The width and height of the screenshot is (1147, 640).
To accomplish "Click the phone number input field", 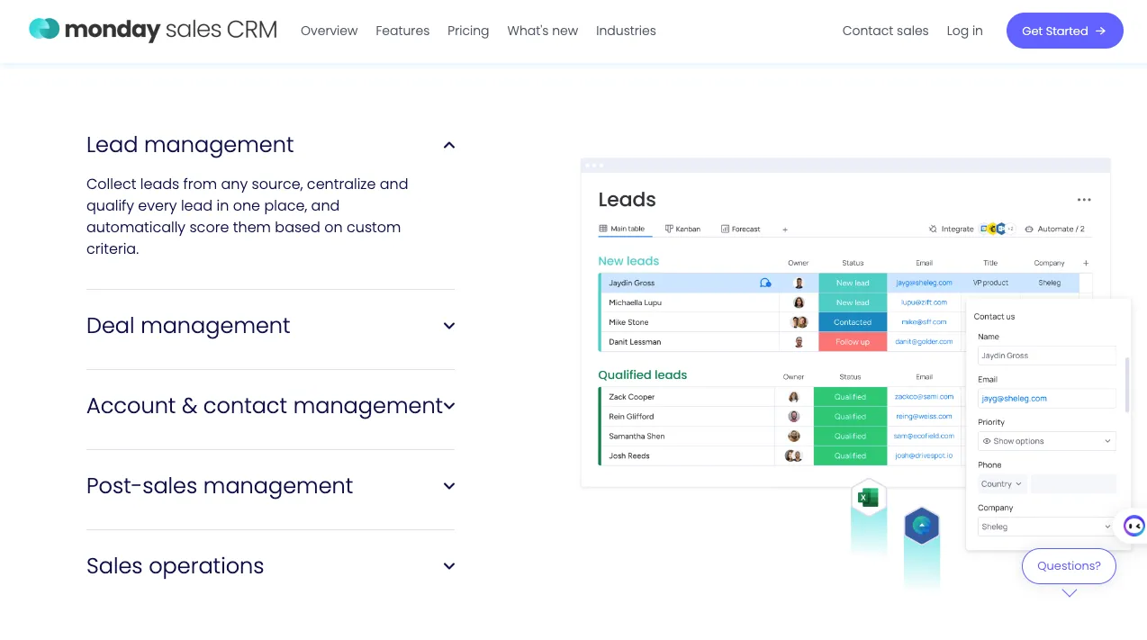I will (x=1073, y=484).
